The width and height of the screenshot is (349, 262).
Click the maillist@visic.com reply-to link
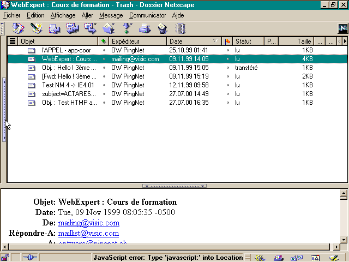pos(88,233)
